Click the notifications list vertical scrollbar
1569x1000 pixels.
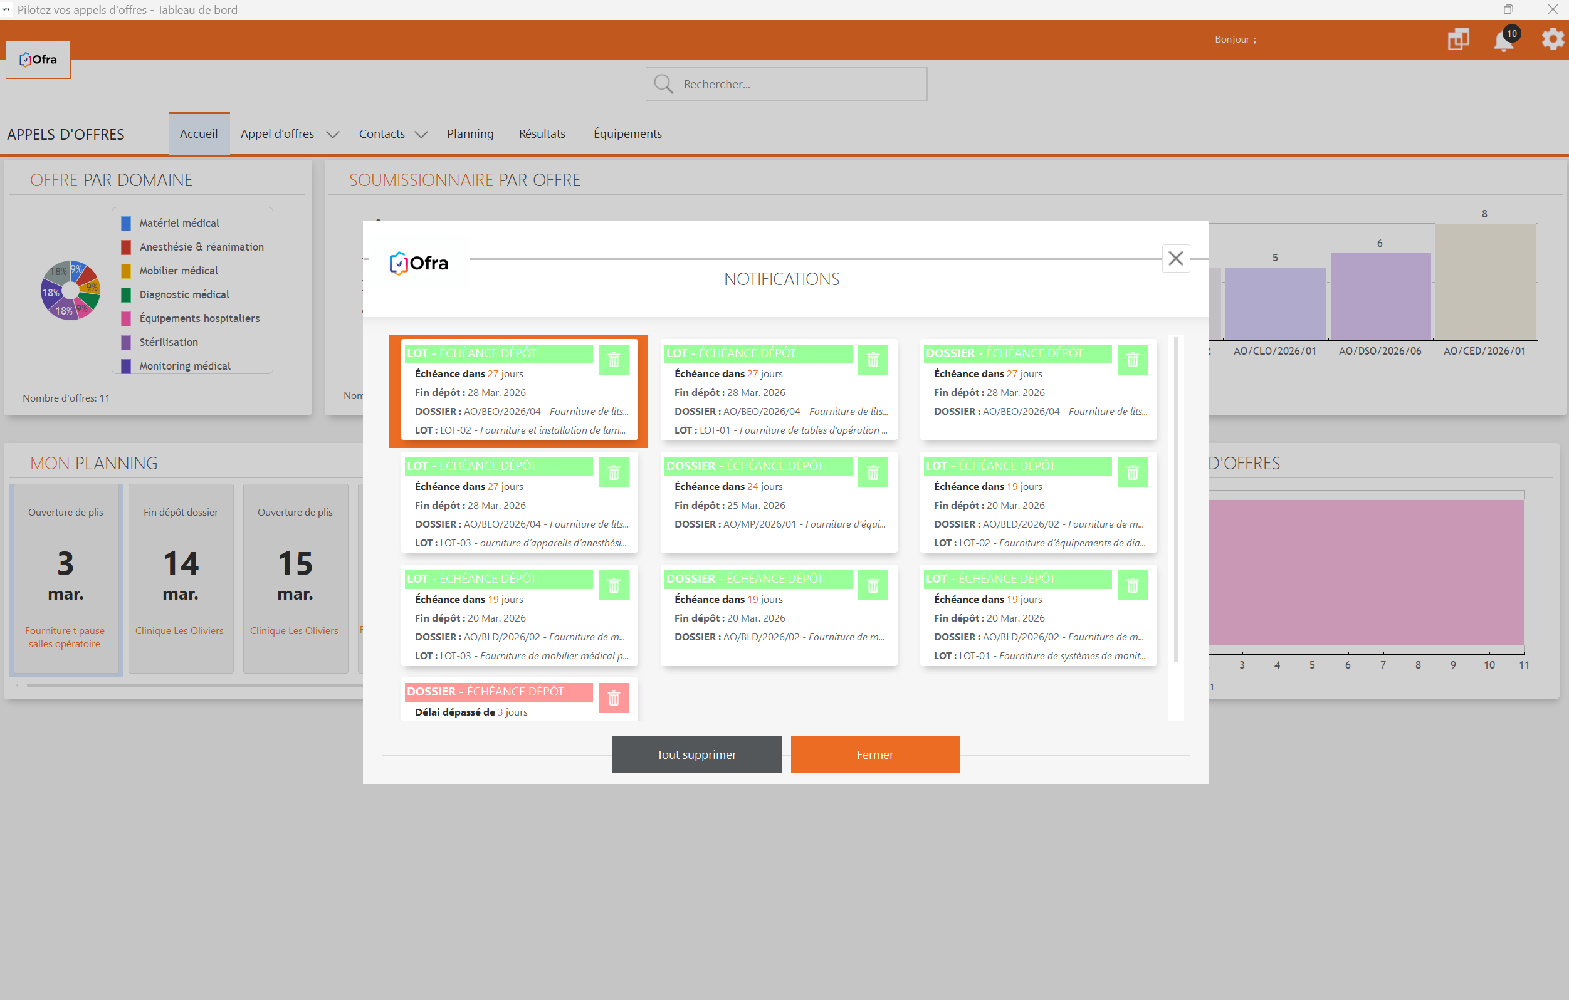pyautogui.click(x=1175, y=498)
